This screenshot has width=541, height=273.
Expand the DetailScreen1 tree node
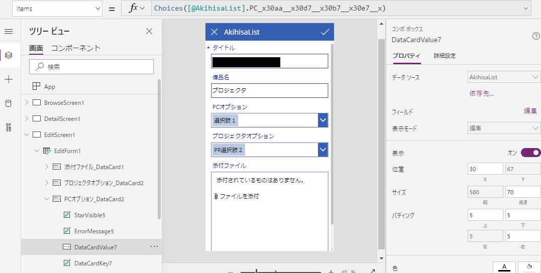[x=27, y=118]
